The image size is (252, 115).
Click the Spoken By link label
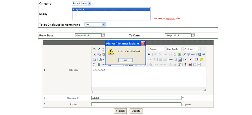(73, 98)
